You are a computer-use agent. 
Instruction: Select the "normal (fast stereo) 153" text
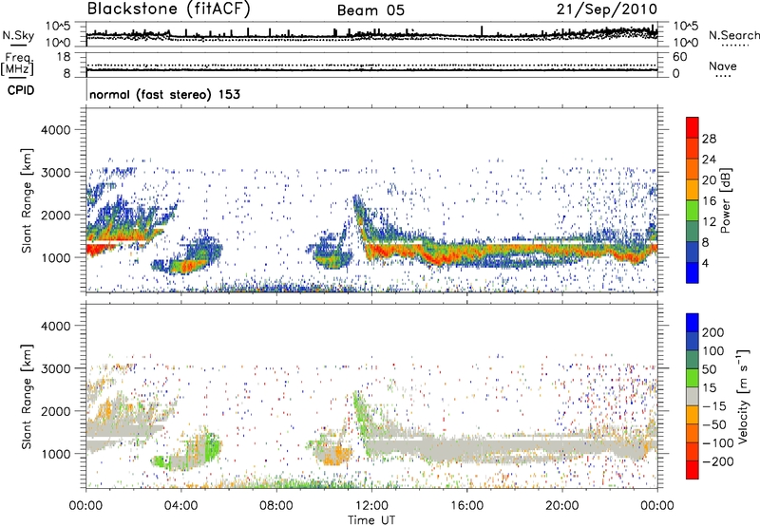[164, 94]
